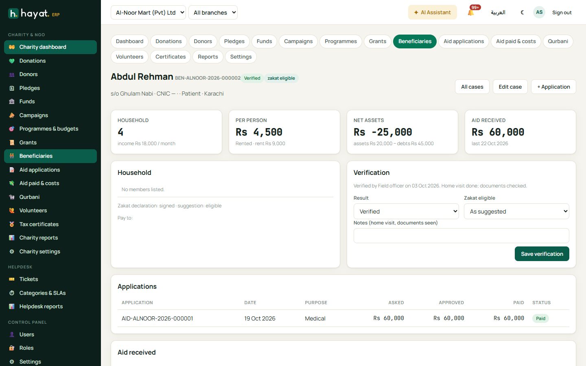Click the zakat eligible badge
This screenshot has height=366, width=586.
[x=281, y=78]
